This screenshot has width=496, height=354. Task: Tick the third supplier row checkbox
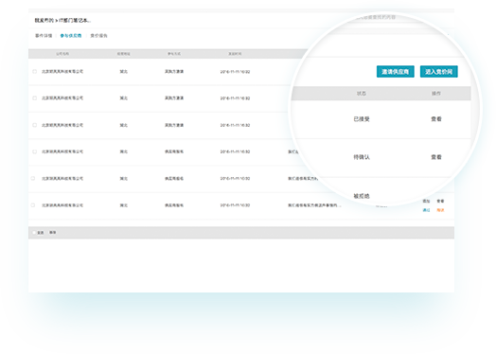tap(34, 125)
